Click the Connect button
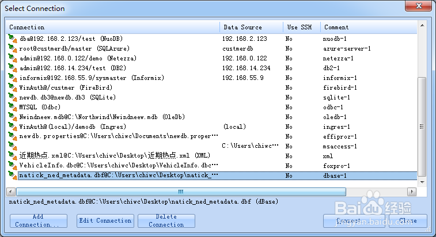The width and height of the screenshot is (436, 237). pyautogui.click(x=354, y=221)
